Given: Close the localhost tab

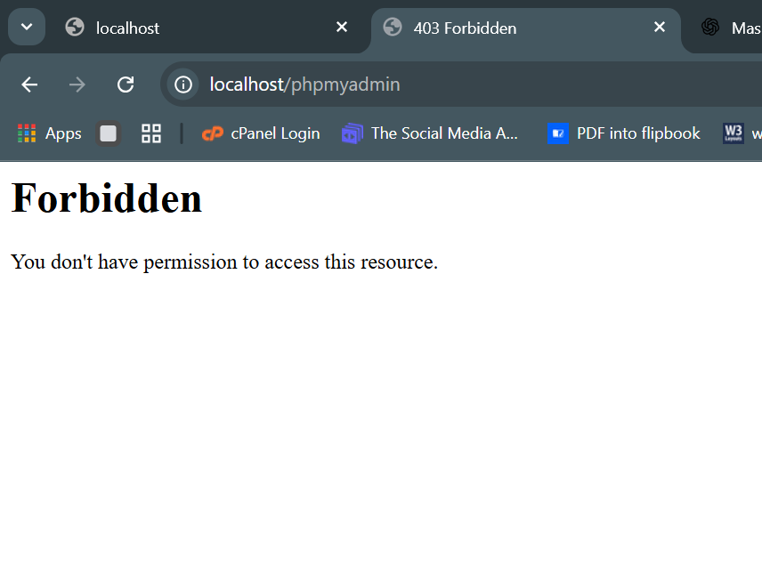Looking at the screenshot, I should [342, 28].
